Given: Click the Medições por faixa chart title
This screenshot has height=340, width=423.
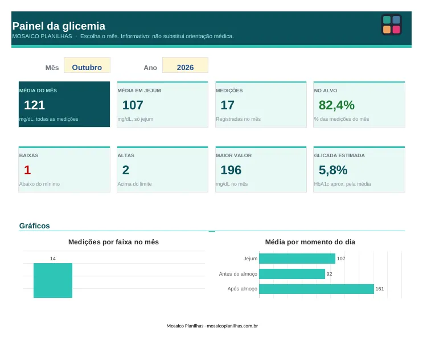Looking at the screenshot, I should pos(113,242).
